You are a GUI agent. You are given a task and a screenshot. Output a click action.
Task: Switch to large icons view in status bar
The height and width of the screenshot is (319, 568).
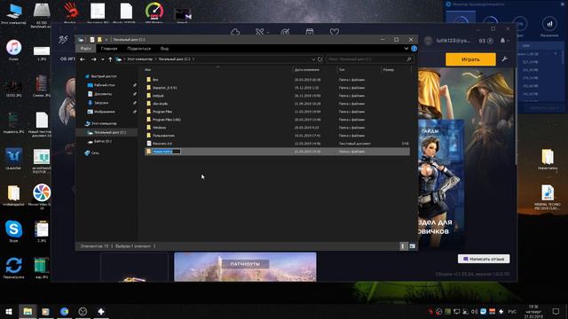[412, 246]
